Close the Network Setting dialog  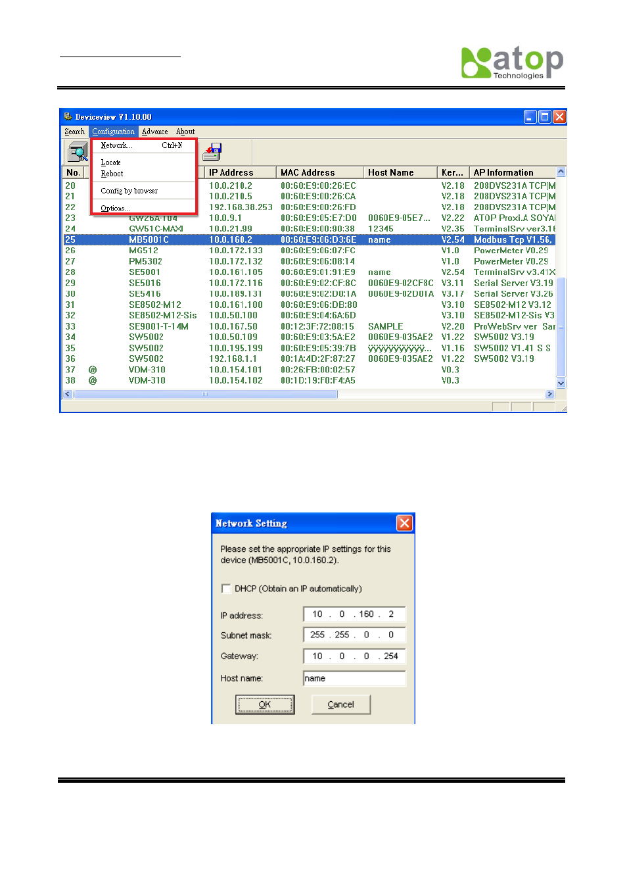[x=404, y=523]
